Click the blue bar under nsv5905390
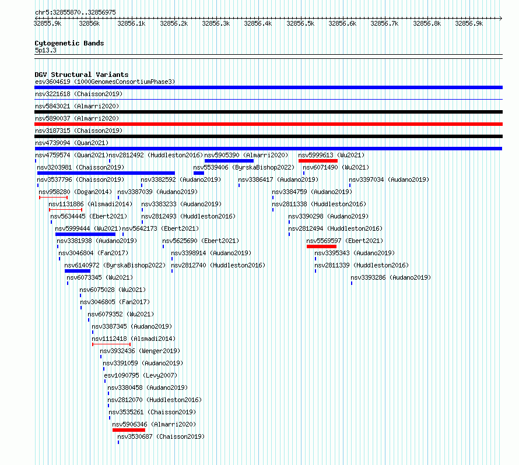Viewport: 519px width, 465px height. (x=229, y=161)
